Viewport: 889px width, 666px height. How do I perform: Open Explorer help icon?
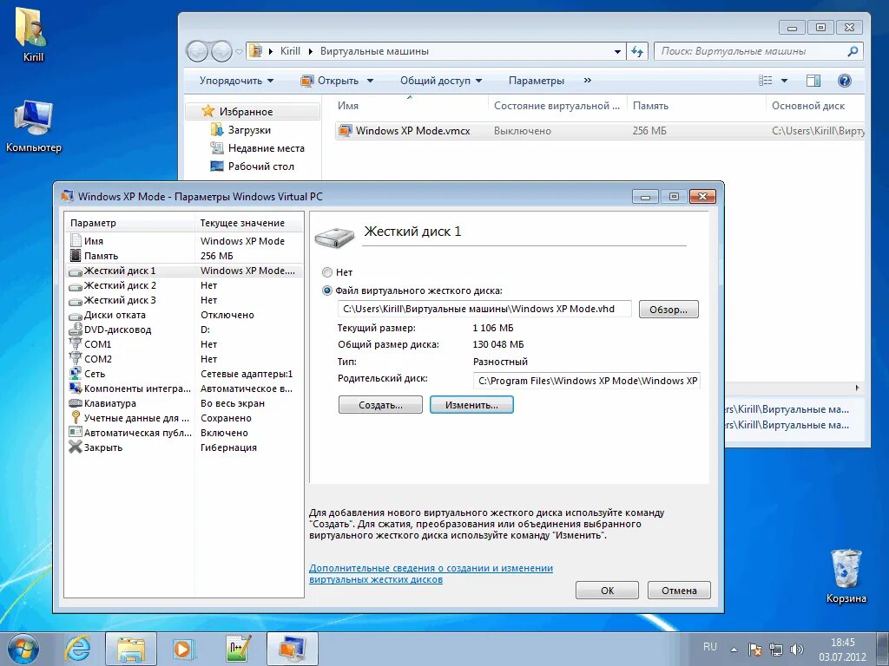pos(844,81)
